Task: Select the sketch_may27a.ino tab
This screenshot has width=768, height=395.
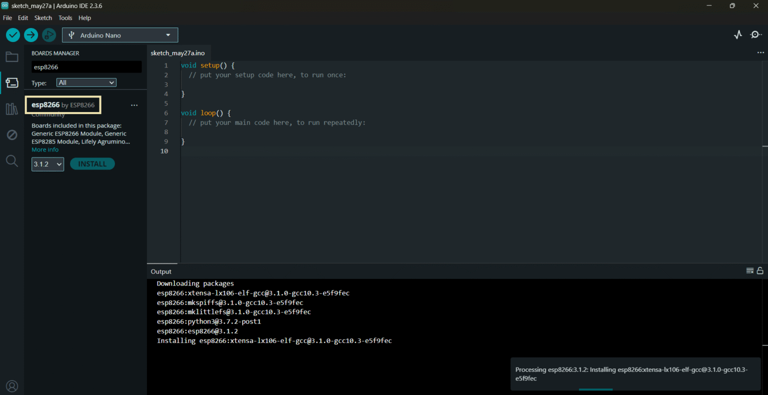Action: [x=178, y=53]
